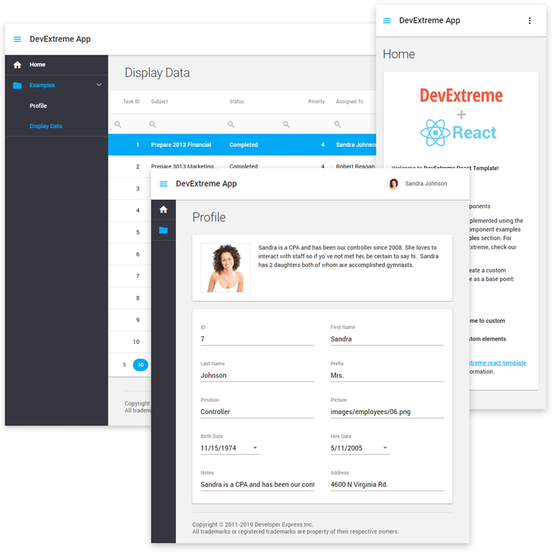
Task: Select task row number 4
Action: tap(130, 210)
